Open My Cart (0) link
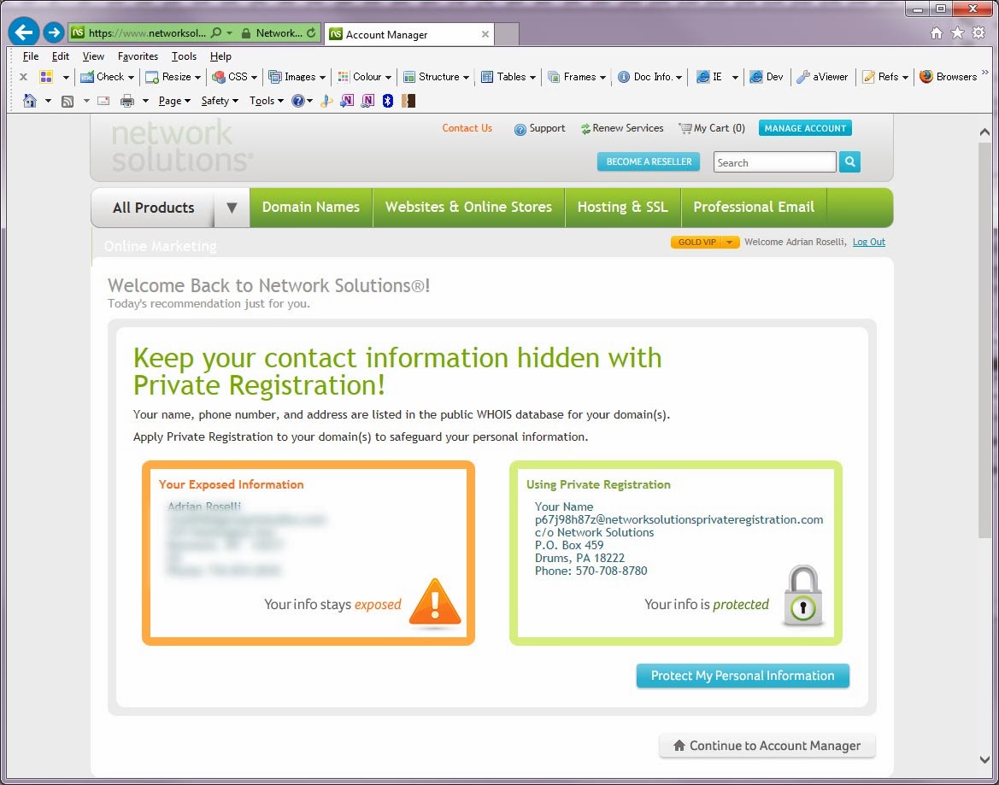999x785 pixels. (x=712, y=129)
